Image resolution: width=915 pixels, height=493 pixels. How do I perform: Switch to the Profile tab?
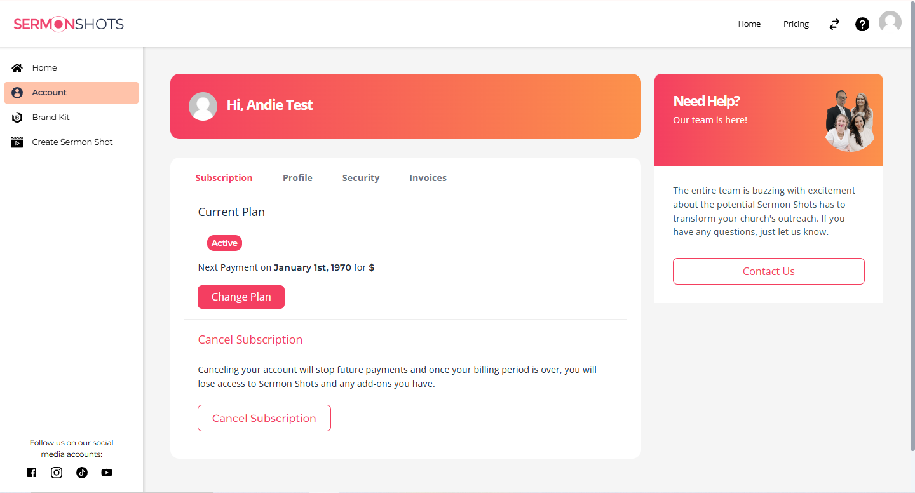point(297,178)
